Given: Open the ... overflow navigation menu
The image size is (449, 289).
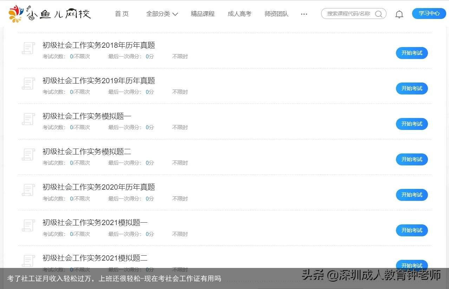Looking at the screenshot, I should 304,14.
